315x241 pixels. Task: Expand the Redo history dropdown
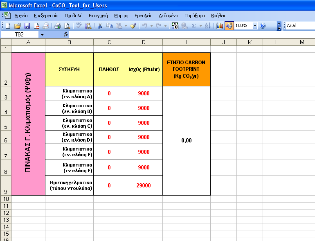pyautogui.click(x=165, y=26)
